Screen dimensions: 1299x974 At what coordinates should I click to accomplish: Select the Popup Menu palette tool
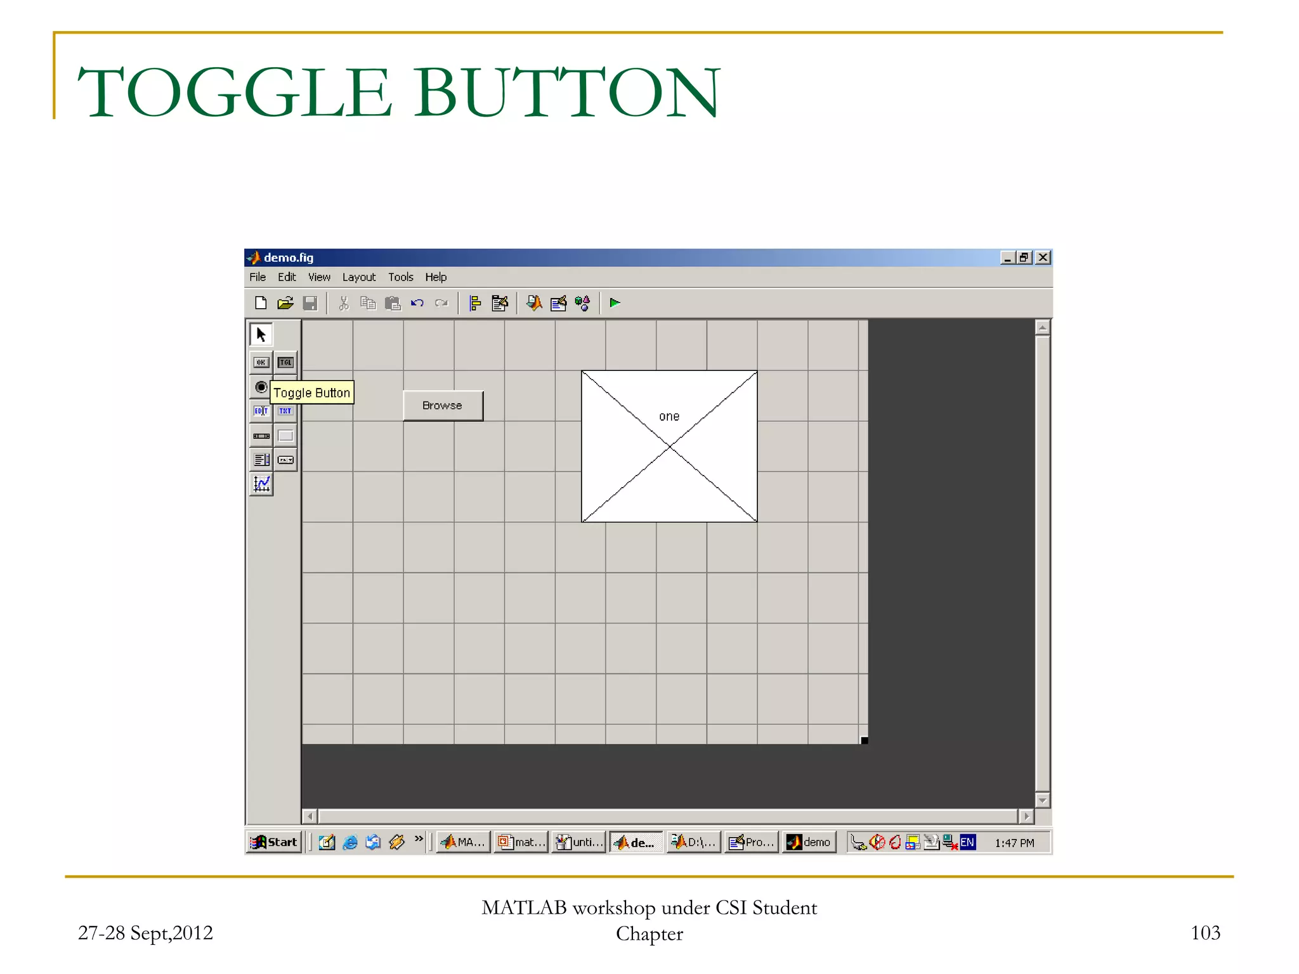[x=285, y=460]
